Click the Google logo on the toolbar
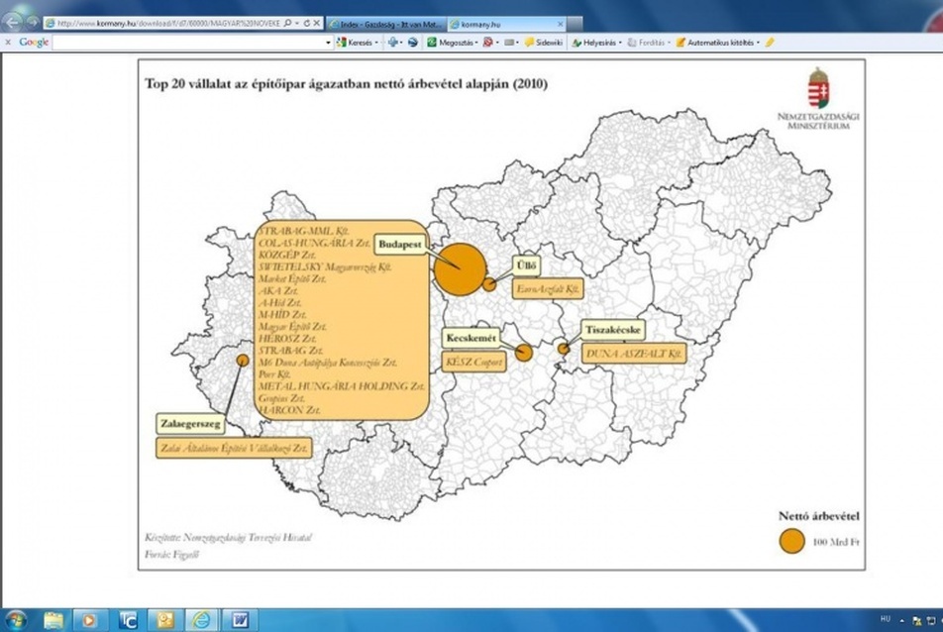The height and width of the screenshot is (632, 943). pos(34,42)
